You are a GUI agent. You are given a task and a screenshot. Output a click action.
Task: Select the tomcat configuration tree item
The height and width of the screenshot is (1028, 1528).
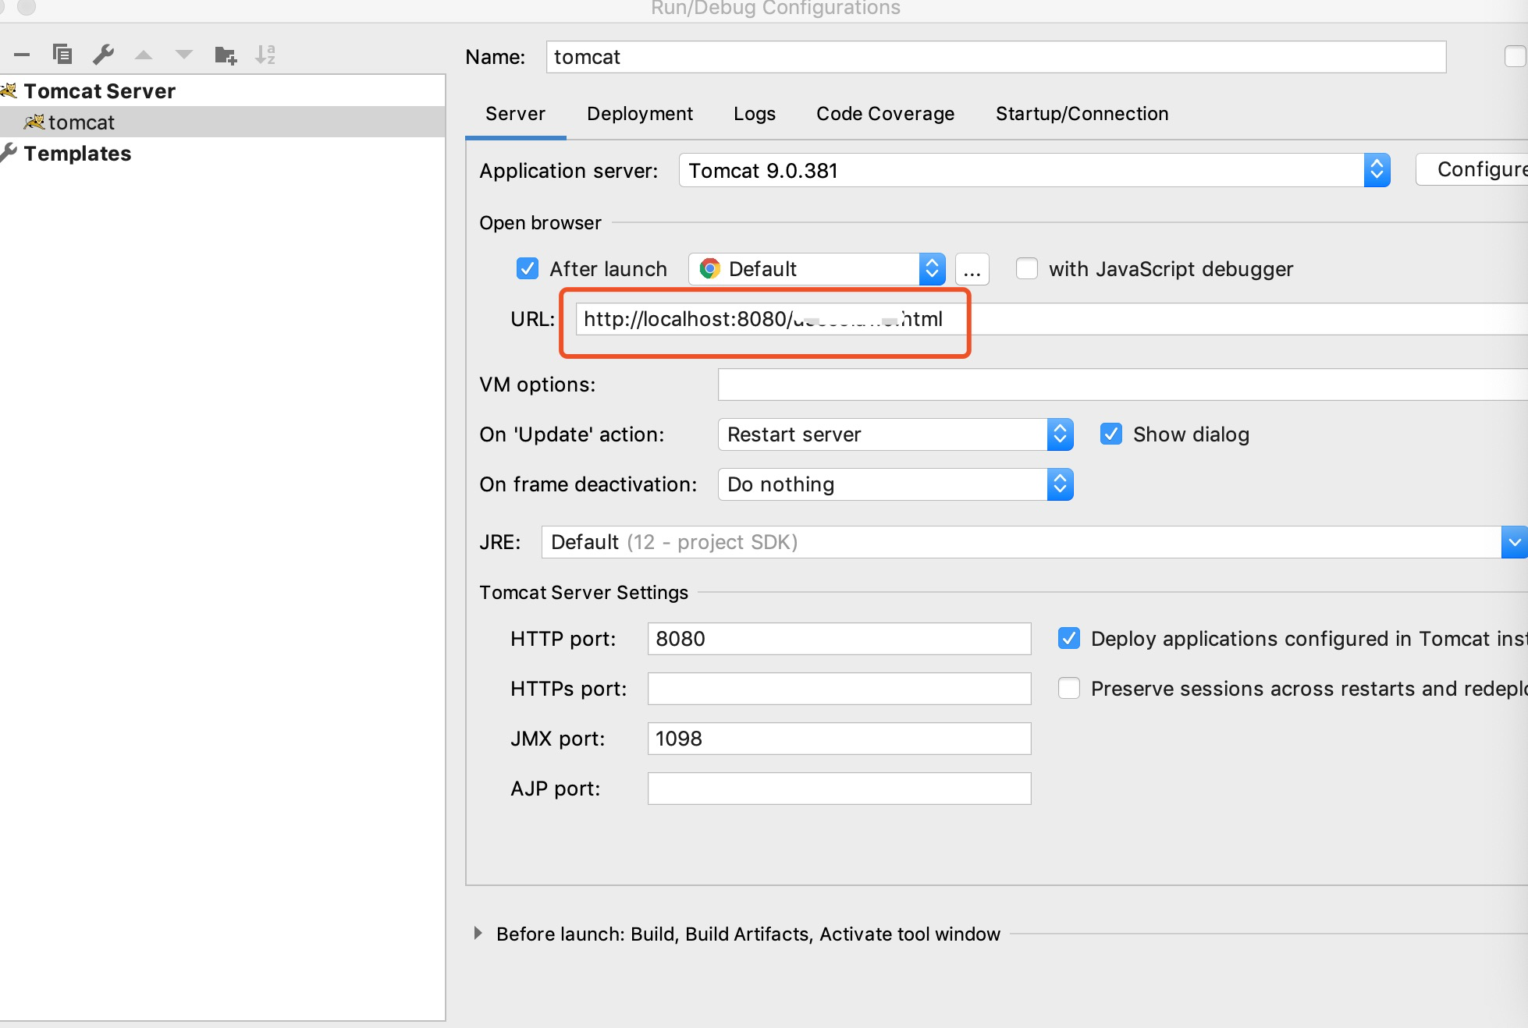(x=81, y=122)
